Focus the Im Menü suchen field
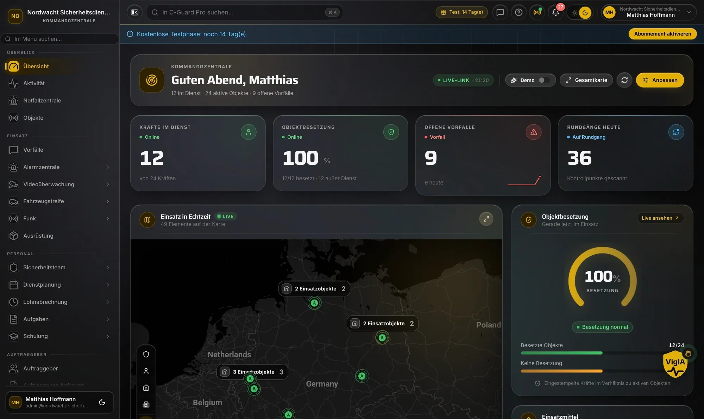The height and width of the screenshot is (419, 704). click(x=60, y=39)
